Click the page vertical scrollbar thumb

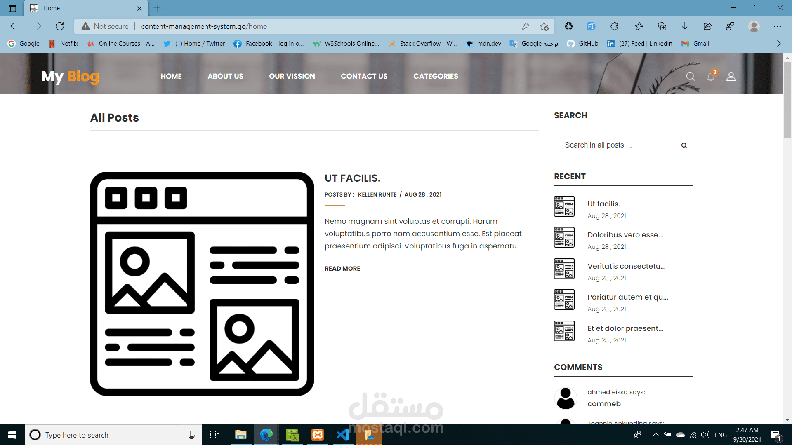(x=787, y=99)
